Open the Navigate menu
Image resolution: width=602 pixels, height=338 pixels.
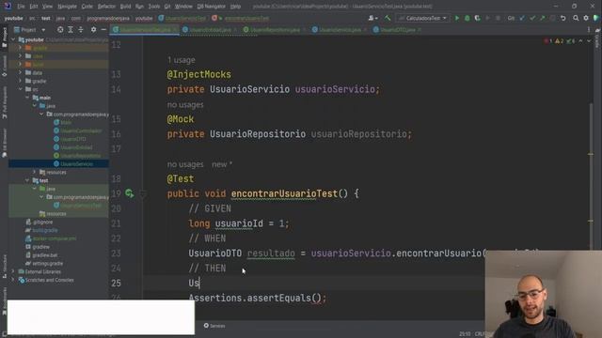pyautogui.click(x=67, y=7)
